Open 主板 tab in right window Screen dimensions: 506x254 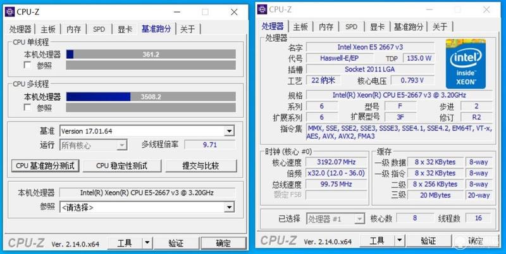(x=300, y=27)
